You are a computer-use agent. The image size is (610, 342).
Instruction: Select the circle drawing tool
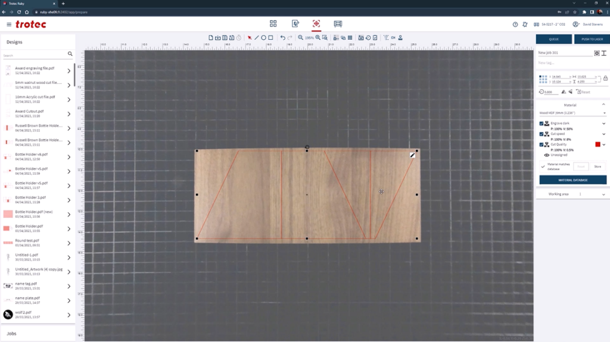264,37
